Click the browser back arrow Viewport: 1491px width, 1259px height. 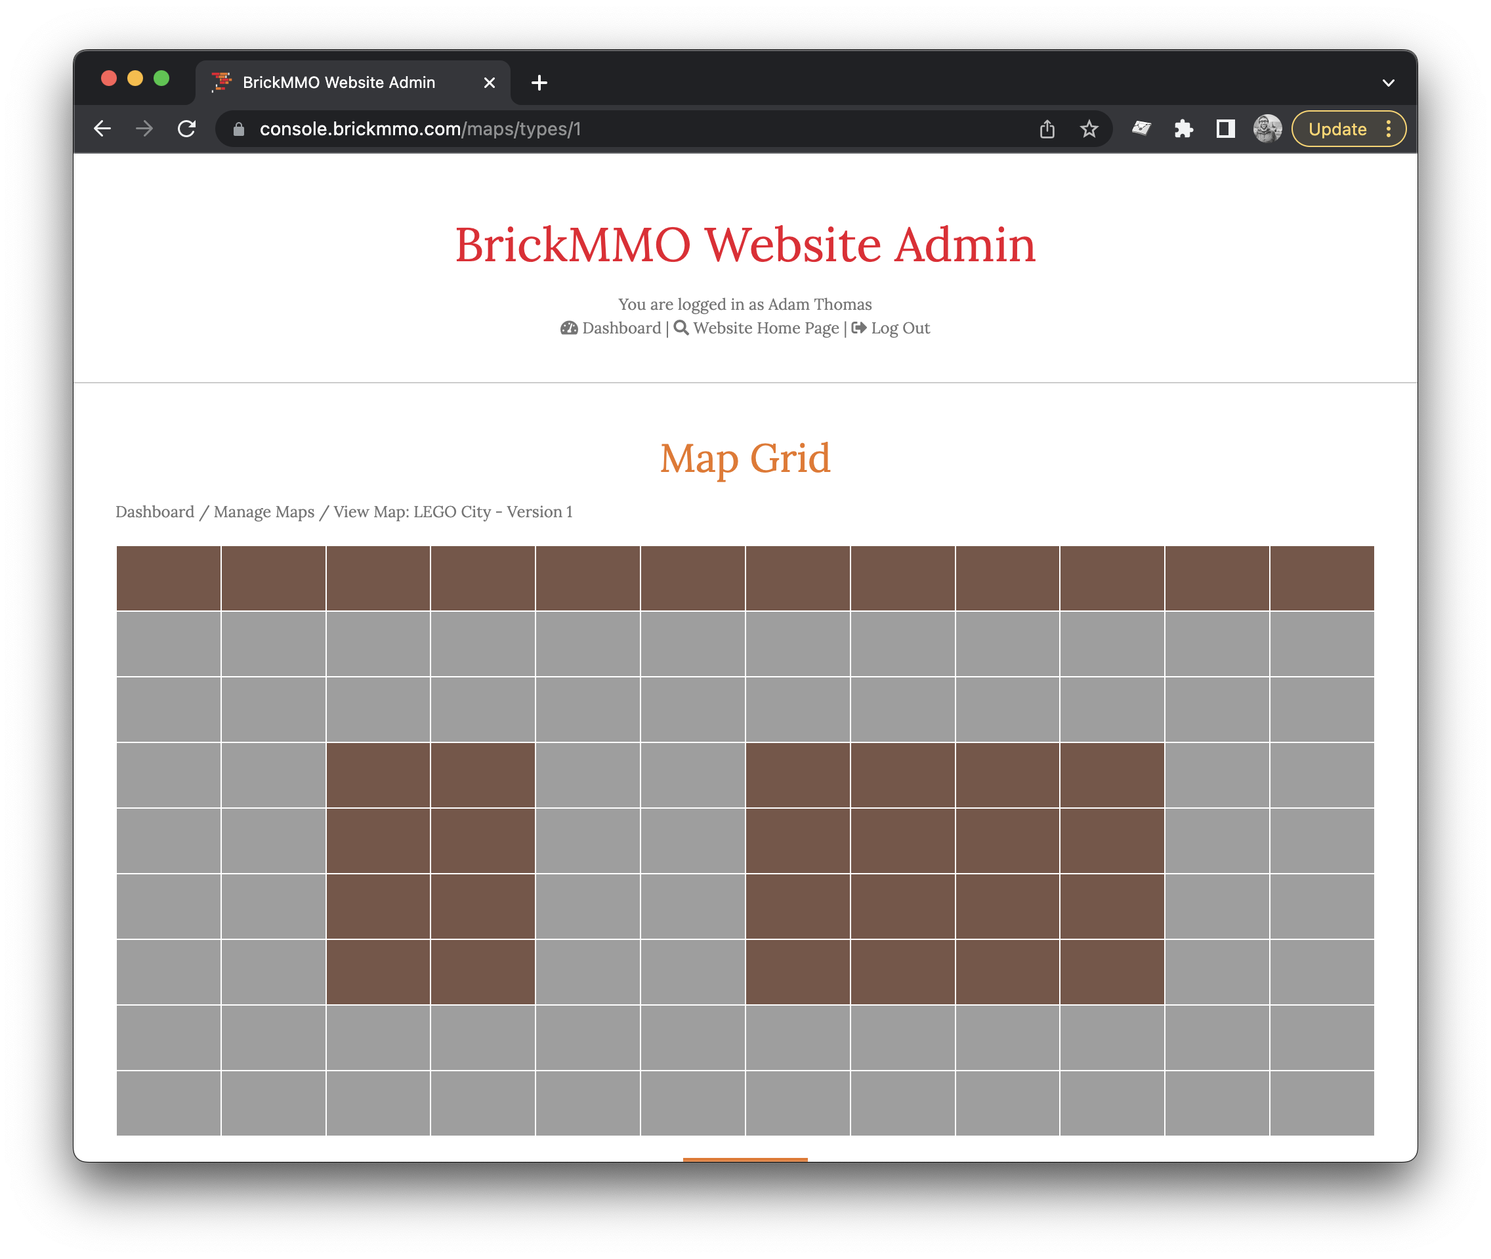103,129
